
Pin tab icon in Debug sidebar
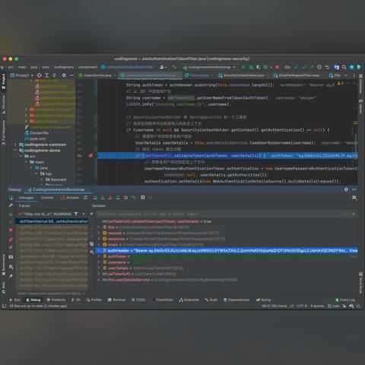[x=11, y=276]
